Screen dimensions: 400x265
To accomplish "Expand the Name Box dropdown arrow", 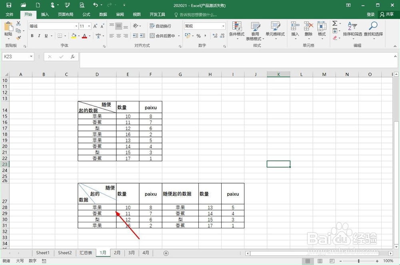I will tap(31, 57).
